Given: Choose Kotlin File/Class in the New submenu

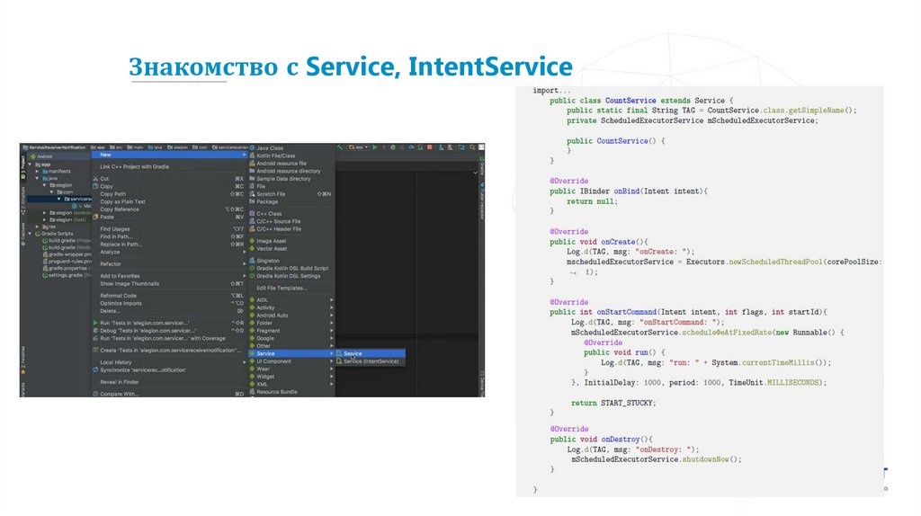Looking at the screenshot, I should click(x=275, y=156).
